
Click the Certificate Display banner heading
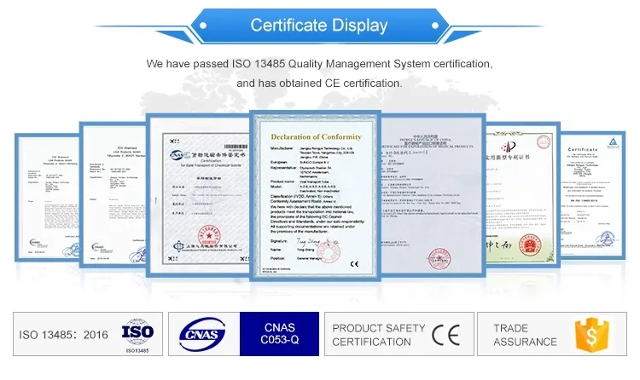[318, 26]
